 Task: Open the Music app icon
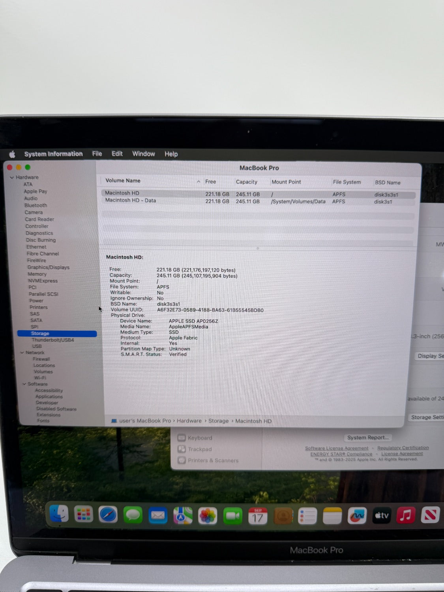(x=406, y=515)
